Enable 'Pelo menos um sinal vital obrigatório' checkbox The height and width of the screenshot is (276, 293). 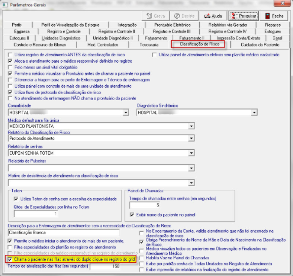point(10,68)
